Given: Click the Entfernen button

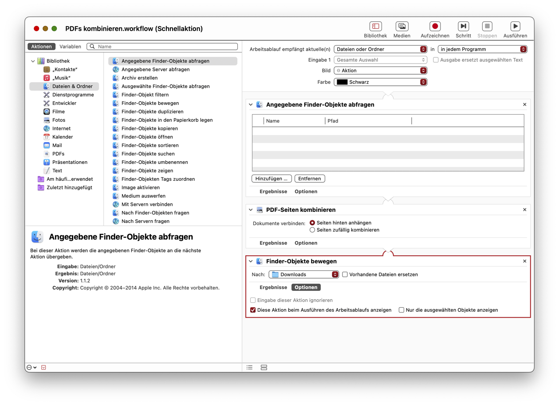Looking at the screenshot, I should coord(309,179).
